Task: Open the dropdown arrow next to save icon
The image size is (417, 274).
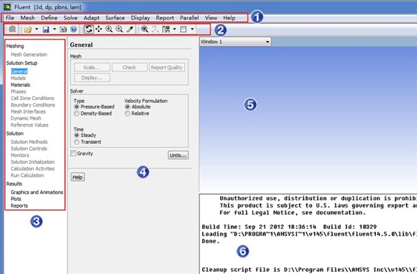Action: (x=54, y=29)
